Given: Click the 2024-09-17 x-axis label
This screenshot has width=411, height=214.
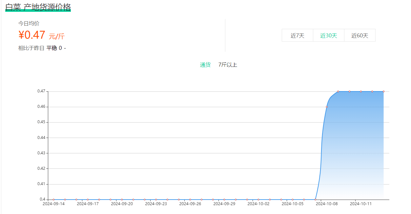Looking at the screenshot, I should point(88,204).
